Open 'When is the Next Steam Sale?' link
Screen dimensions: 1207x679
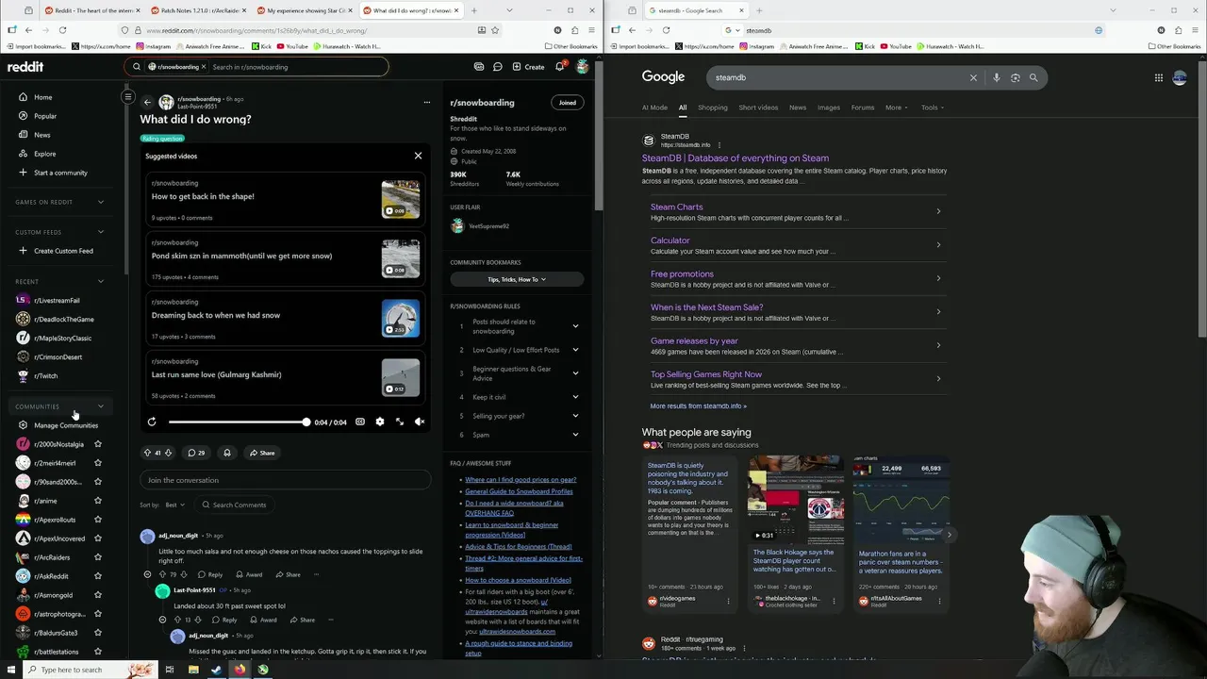[x=706, y=307]
